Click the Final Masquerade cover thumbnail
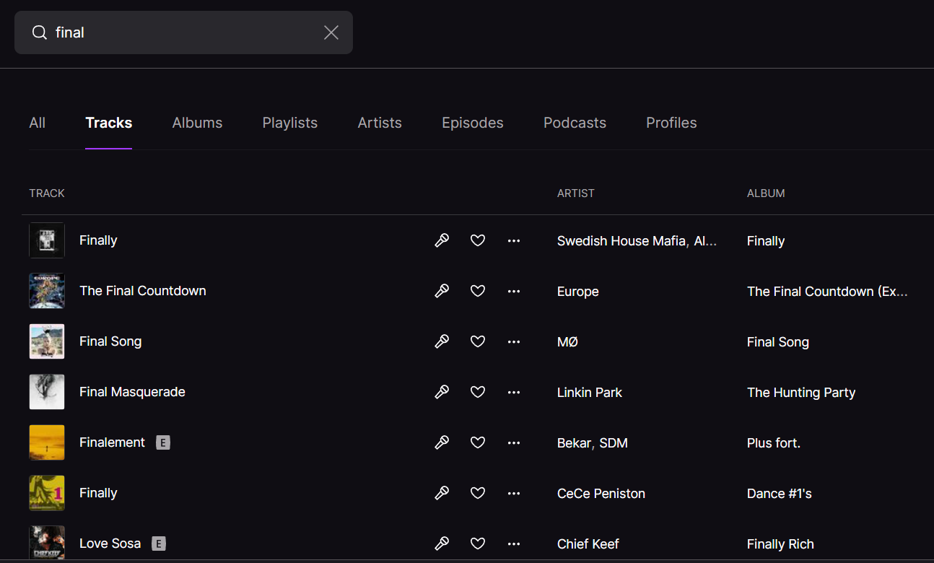The height and width of the screenshot is (563, 934). [47, 392]
